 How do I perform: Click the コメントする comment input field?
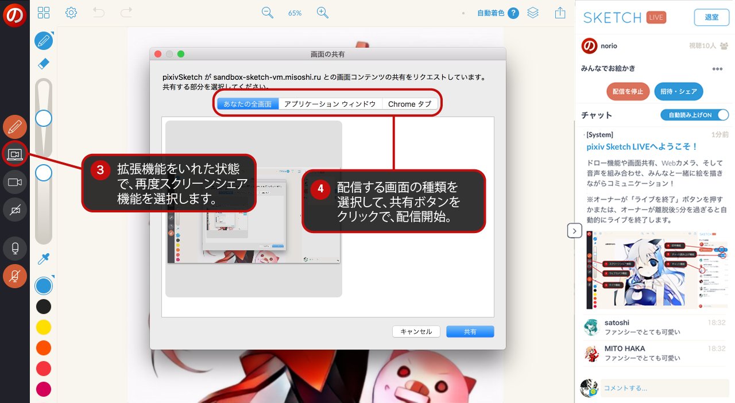[x=664, y=388]
